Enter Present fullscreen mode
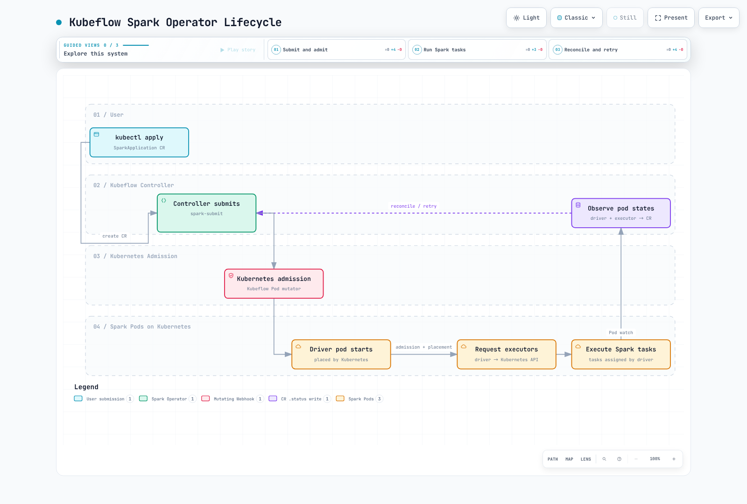 point(671,18)
